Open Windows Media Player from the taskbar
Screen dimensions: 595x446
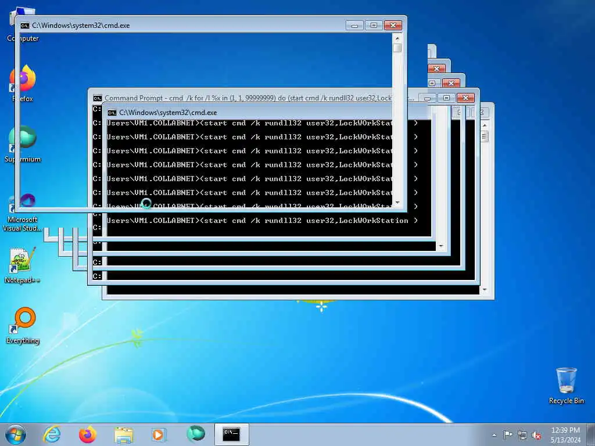[159, 434]
